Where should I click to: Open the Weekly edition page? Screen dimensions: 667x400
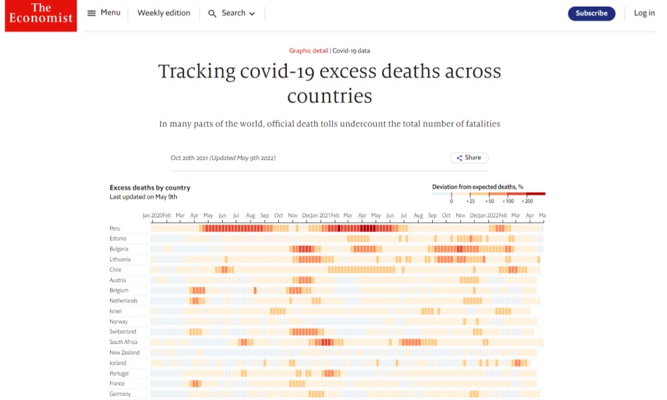pyautogui.click(x=163, y=13)
